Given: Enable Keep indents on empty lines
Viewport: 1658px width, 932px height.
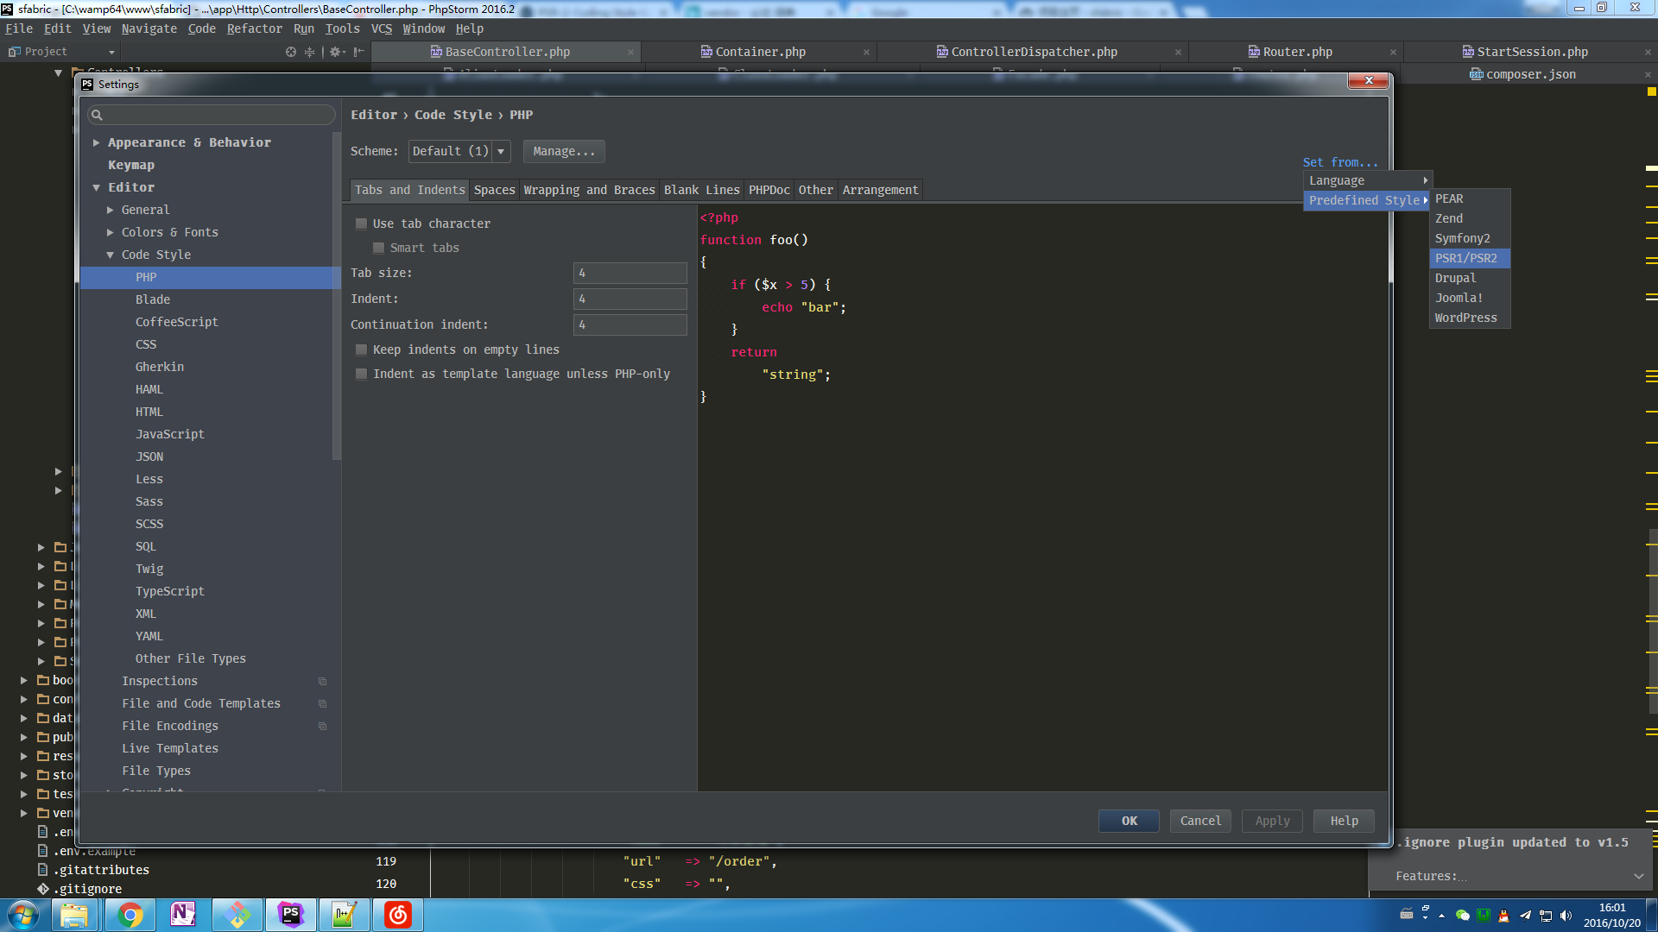Looking at the screenshot, I should pyautogui.click(x=362, y=349).
